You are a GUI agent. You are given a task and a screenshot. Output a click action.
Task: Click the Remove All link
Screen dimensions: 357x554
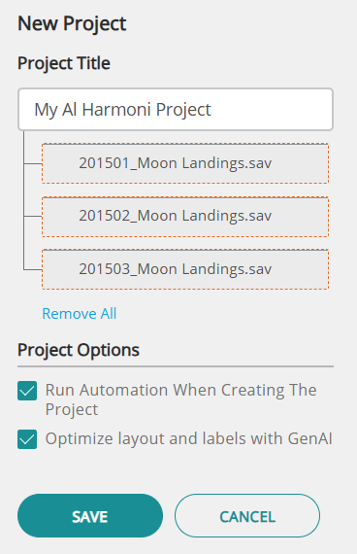[79, 313]
